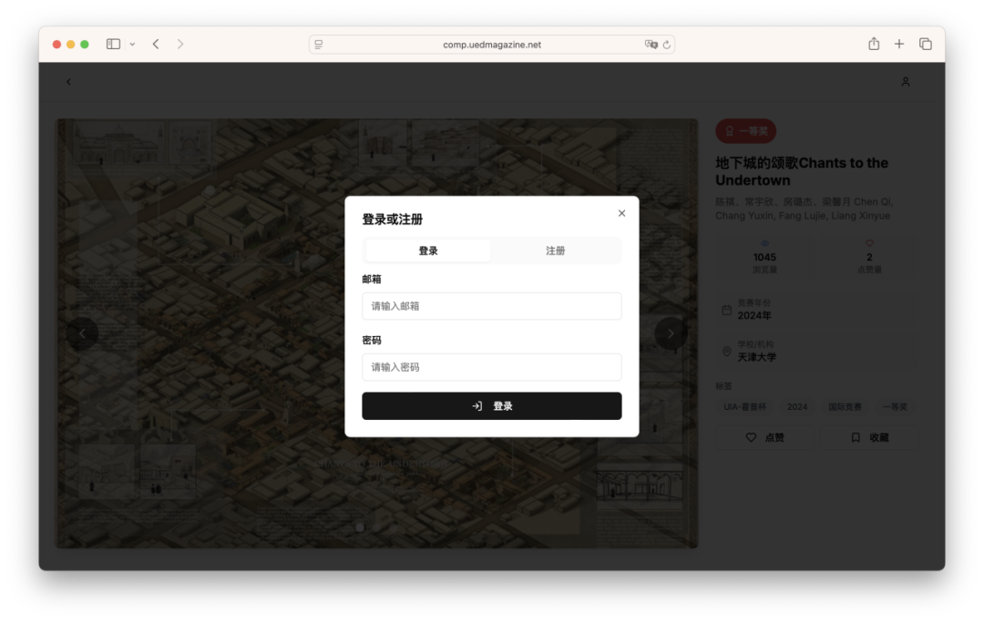This screenshot has height=622, width=984.
Task: Open the translate page icon
Action: (651, 45)
